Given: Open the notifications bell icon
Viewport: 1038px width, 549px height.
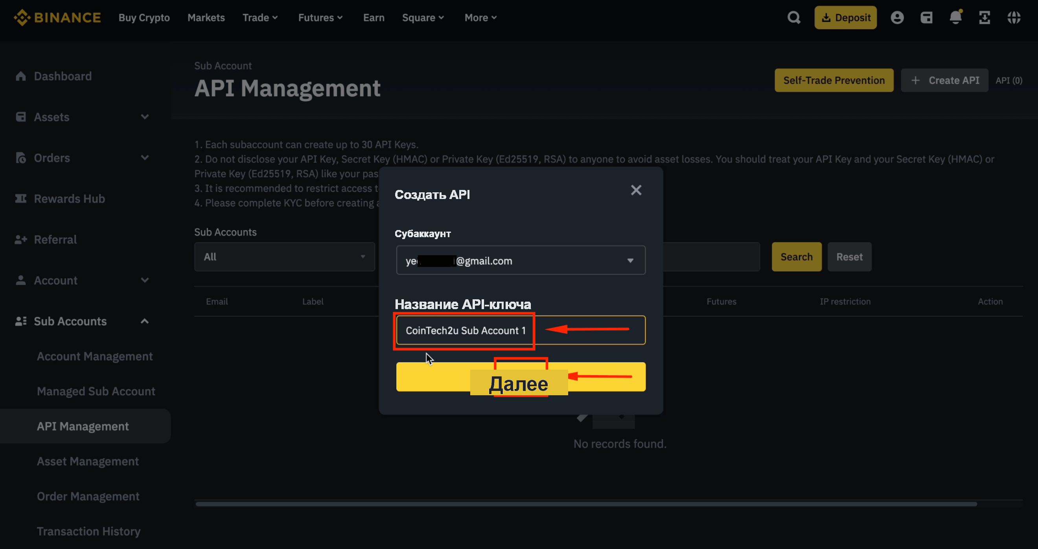Looking at the screenshot, I should (x=955, y=17).
